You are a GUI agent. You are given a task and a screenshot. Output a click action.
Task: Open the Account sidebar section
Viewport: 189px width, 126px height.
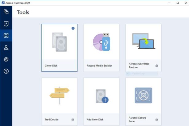[6, 47]
